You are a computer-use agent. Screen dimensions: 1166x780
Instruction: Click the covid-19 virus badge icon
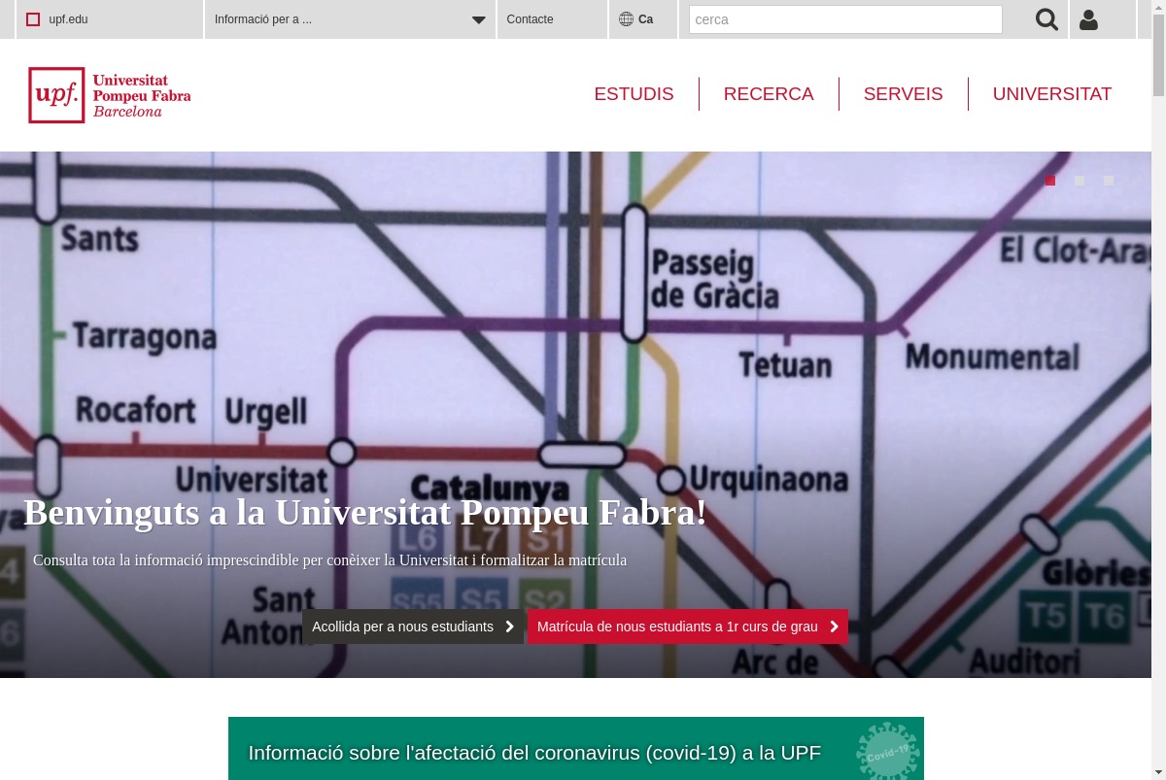[x=887, y=751]
